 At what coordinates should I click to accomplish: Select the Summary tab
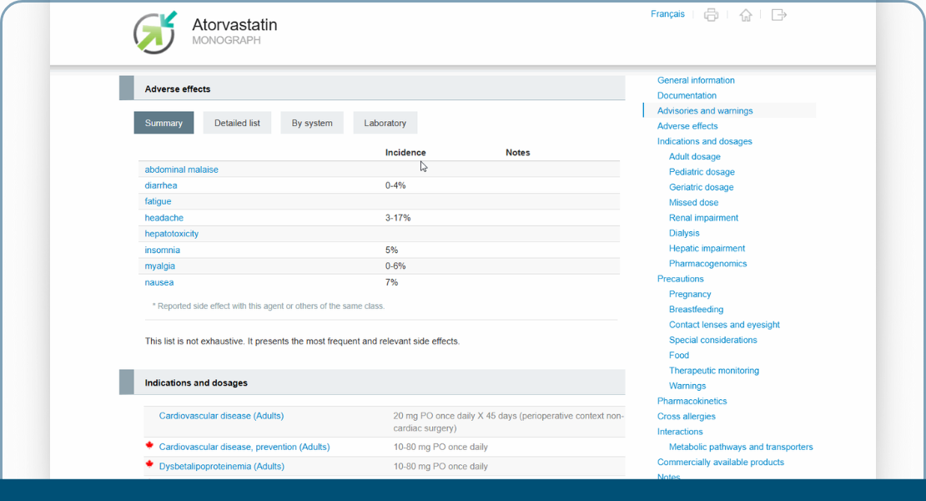164,123
